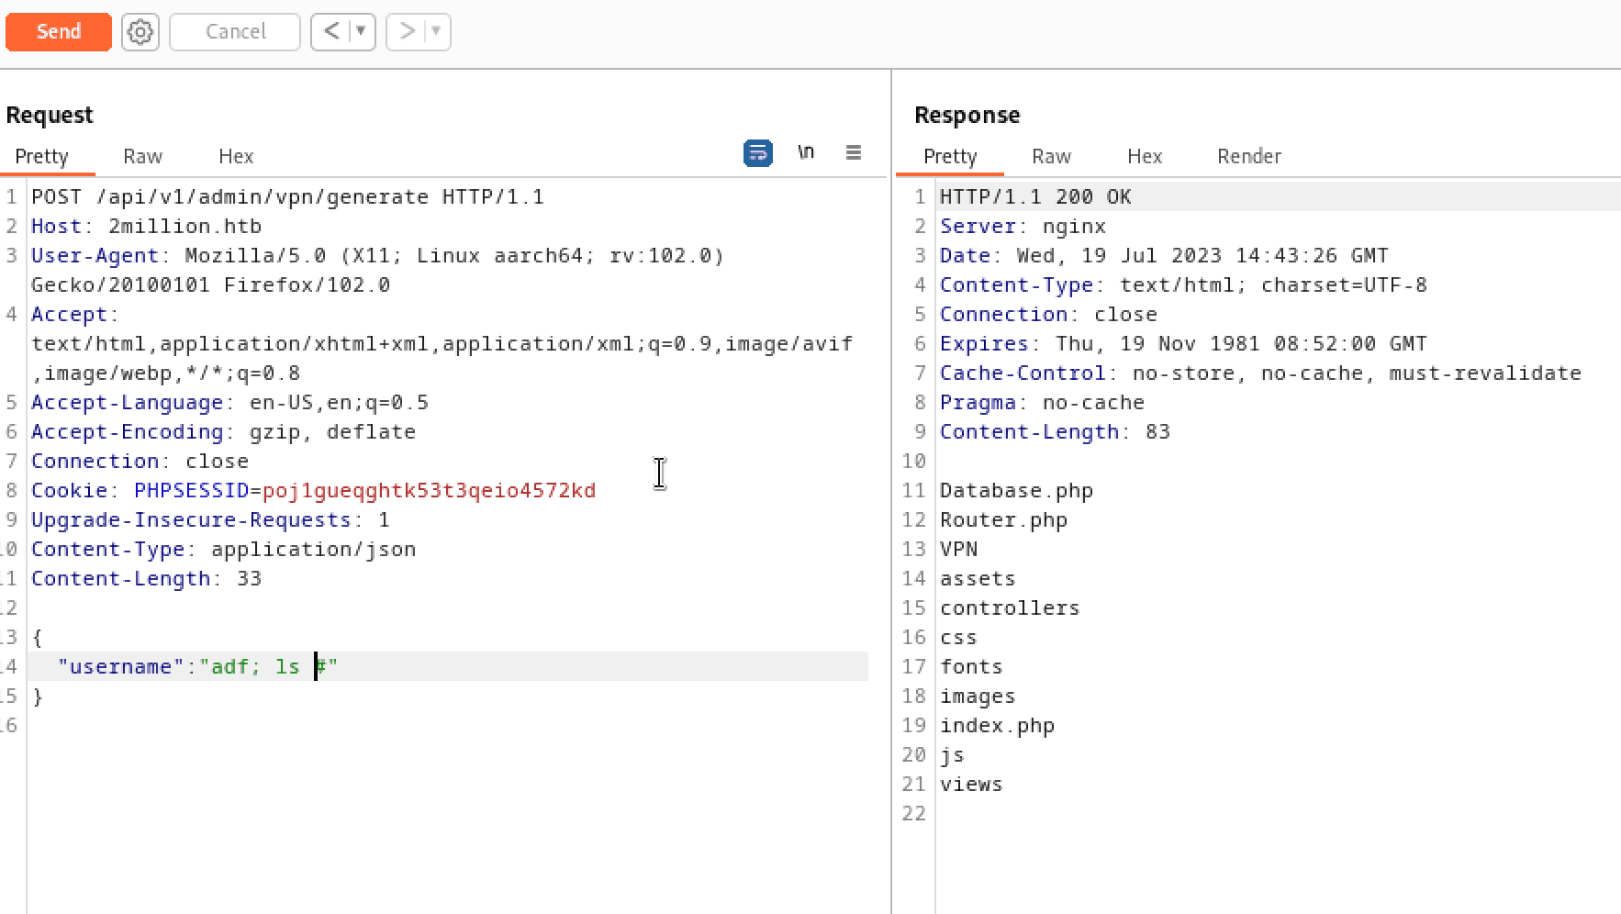1621x914 pixels.
Task: Open the hamburger menu in the Request panel
Action: (853, 152)
